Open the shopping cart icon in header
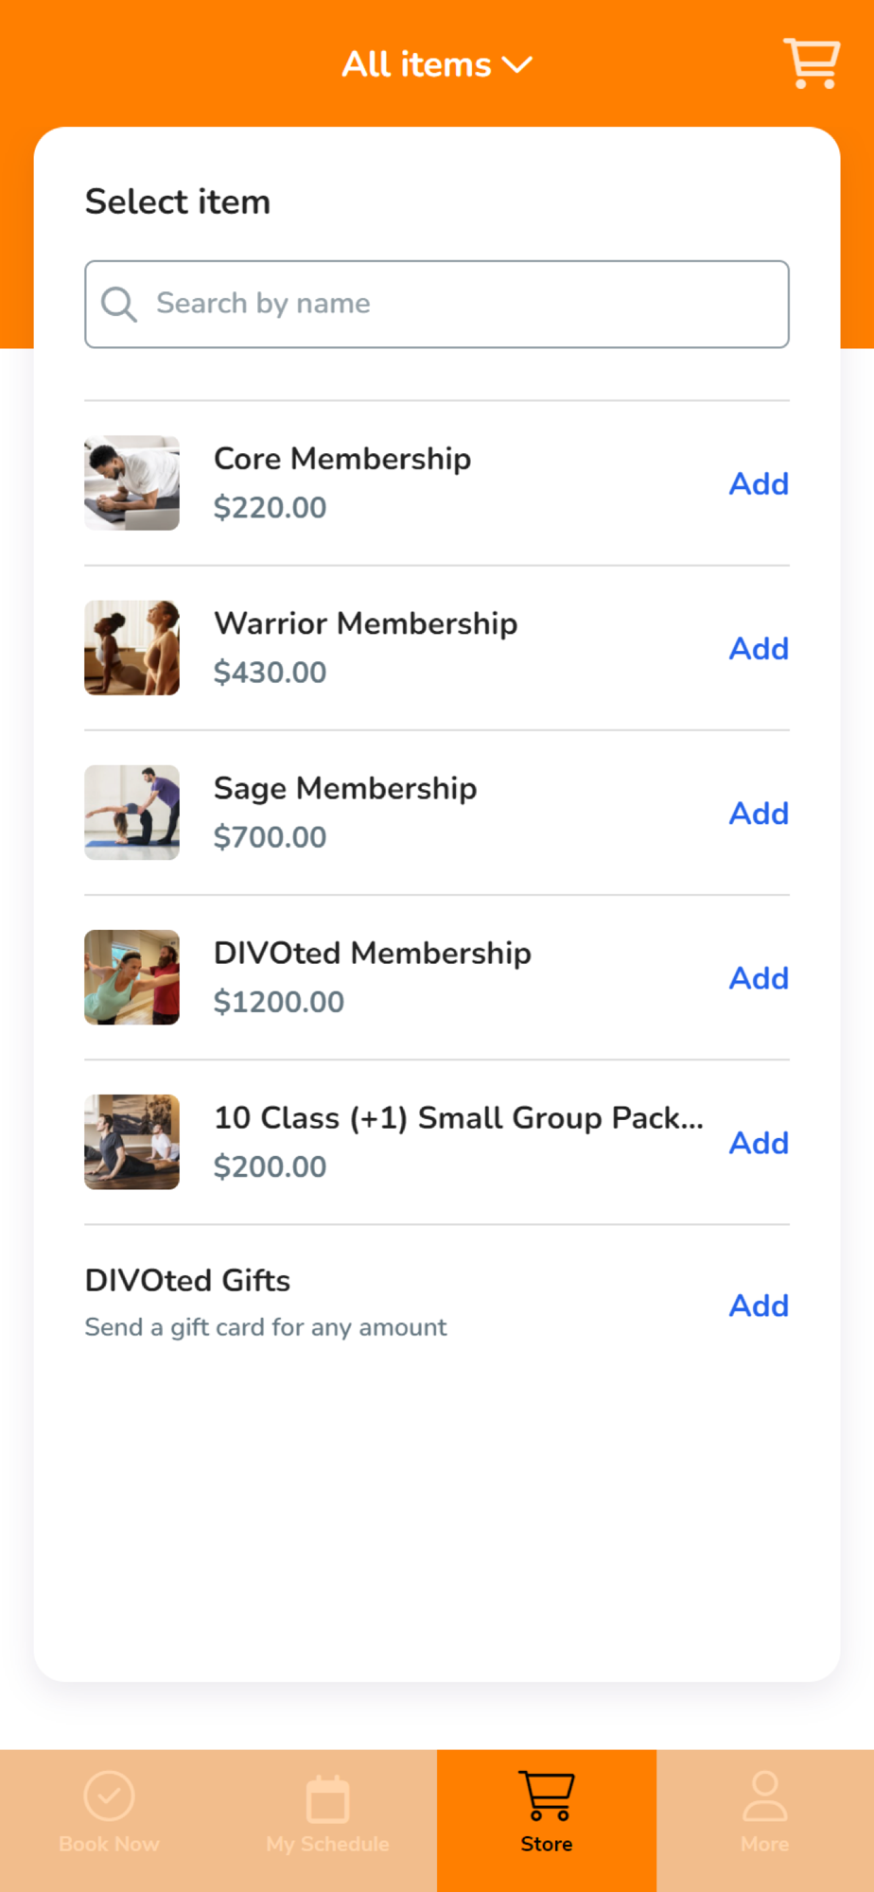This screenshot has width=874, height=1892. point(812,63)
